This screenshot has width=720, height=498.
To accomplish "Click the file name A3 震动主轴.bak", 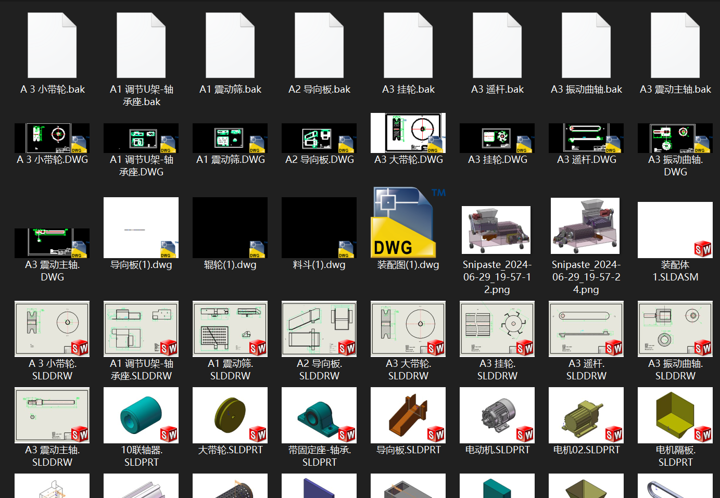I will click(x=675, y=90).
